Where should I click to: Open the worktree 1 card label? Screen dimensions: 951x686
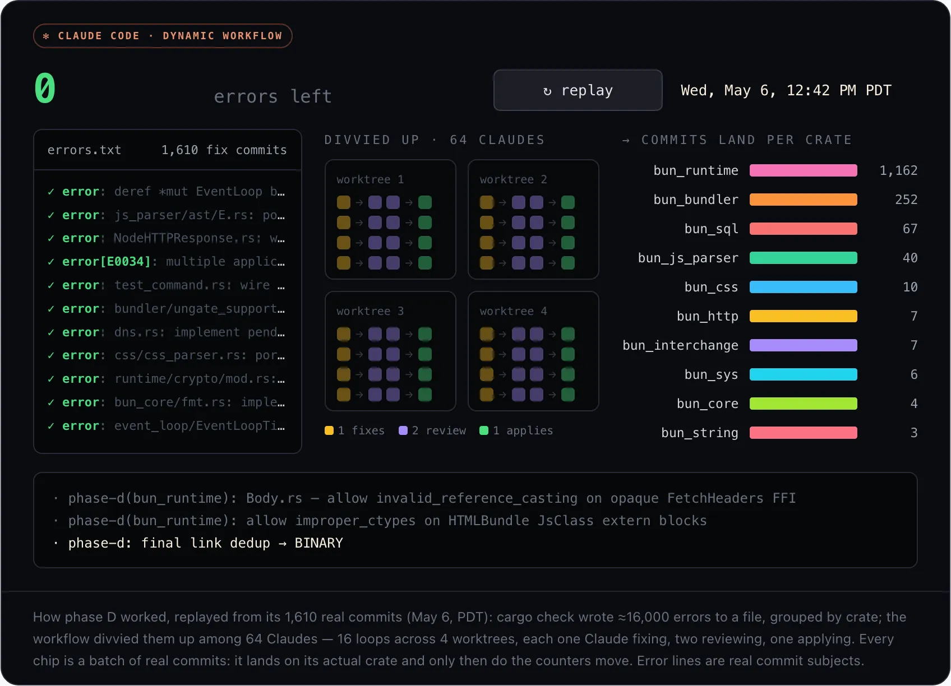(x=370, y=179)
